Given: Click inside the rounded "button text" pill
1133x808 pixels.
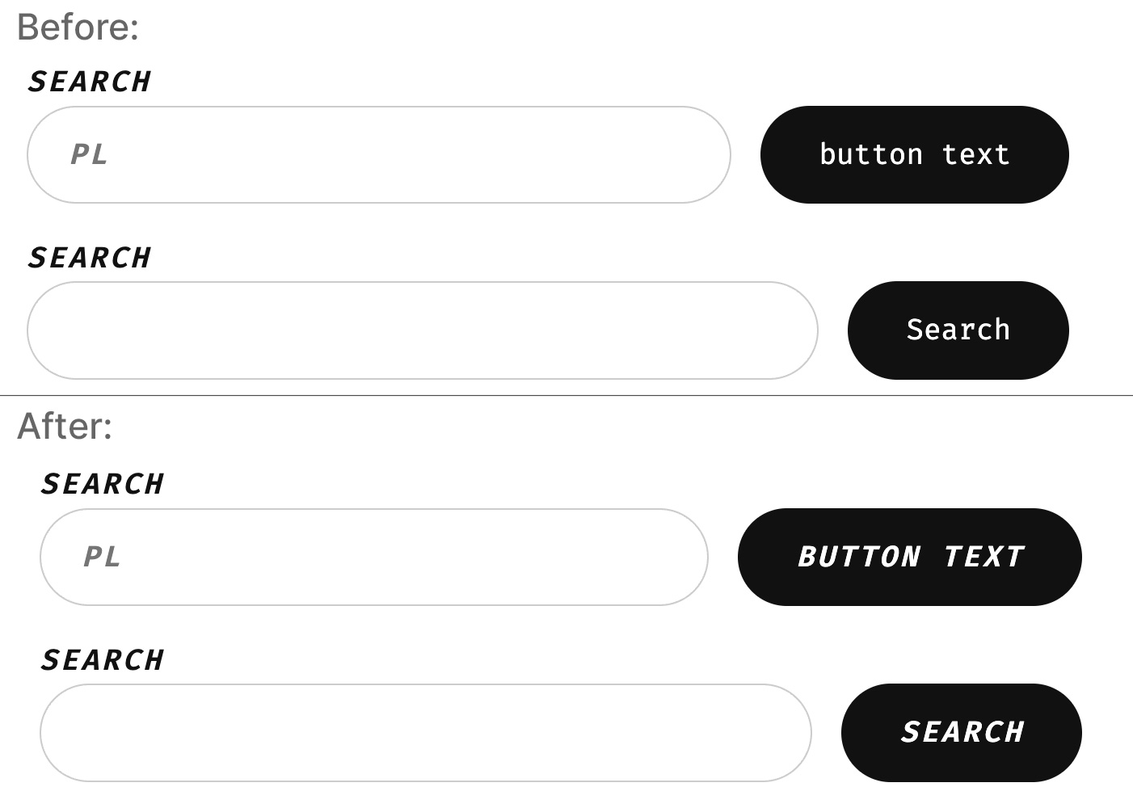Looking at the screenshot, I should [x=913, y=154].
